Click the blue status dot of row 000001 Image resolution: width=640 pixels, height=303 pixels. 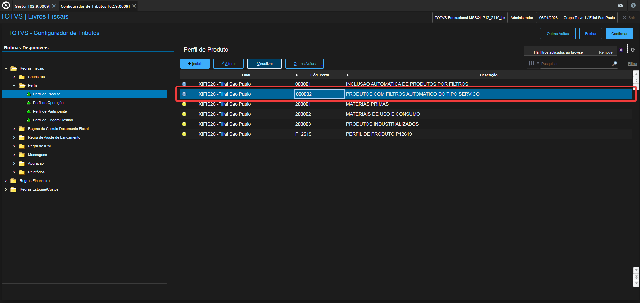[x=184, y=84]
